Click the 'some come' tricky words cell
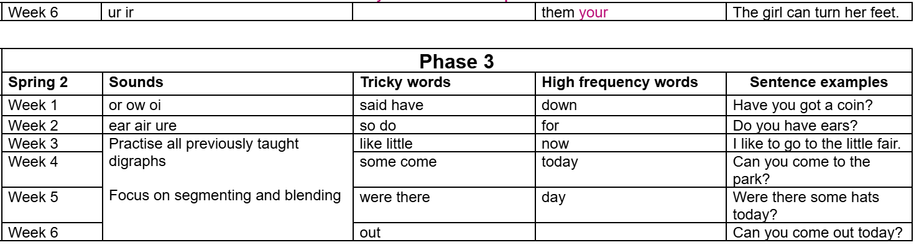 (398, 162)
